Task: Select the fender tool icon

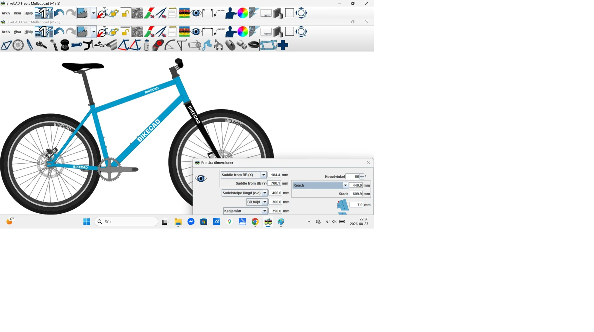Action: click(169, 45)
